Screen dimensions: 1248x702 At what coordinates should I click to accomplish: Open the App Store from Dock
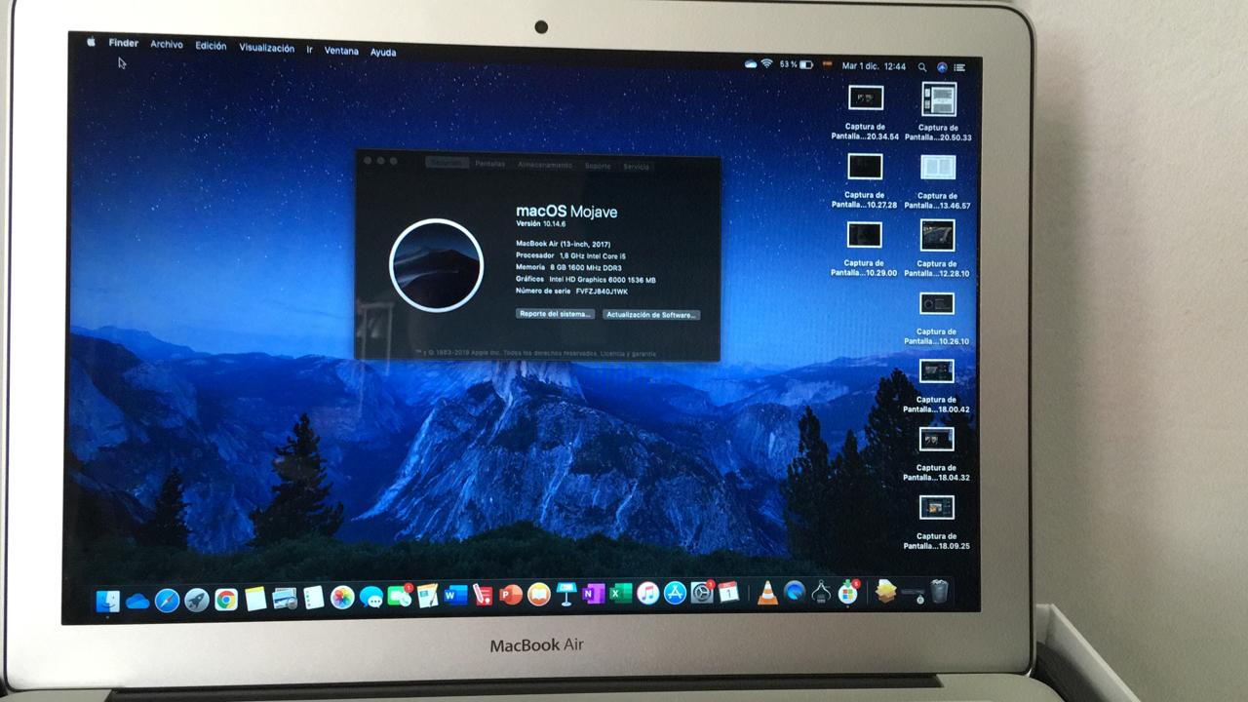pyautogui.click(x=675, y=593)
